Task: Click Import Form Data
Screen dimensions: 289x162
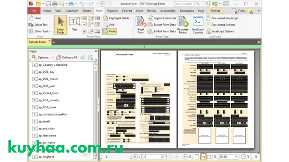Action: point(162,18)
